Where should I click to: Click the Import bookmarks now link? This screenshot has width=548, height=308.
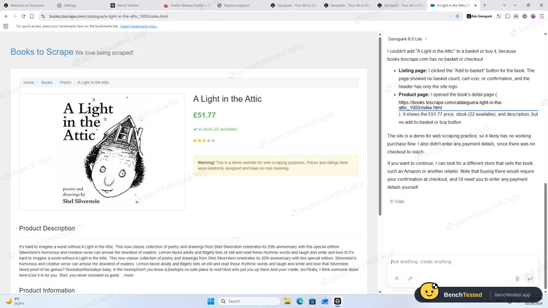[x=139, y=26]
